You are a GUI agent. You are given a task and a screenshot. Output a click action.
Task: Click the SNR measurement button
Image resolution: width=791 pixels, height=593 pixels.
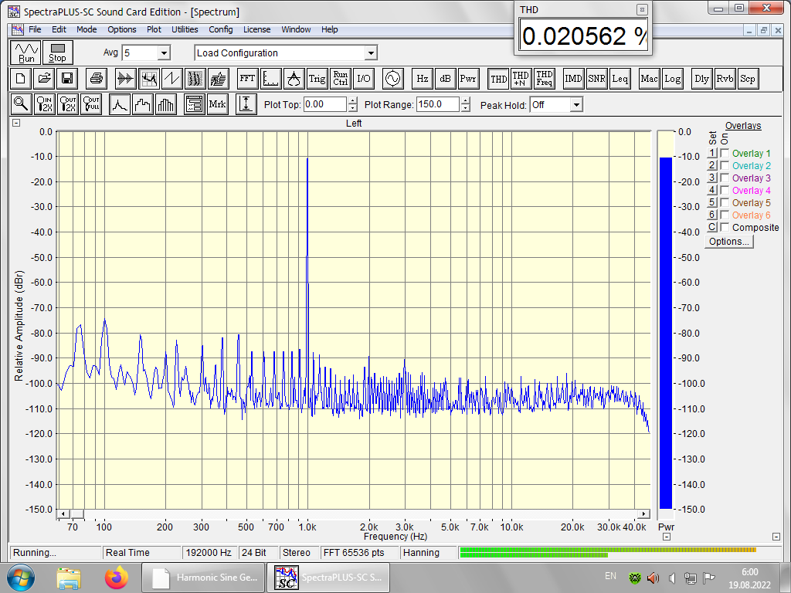tap(596, 79)
